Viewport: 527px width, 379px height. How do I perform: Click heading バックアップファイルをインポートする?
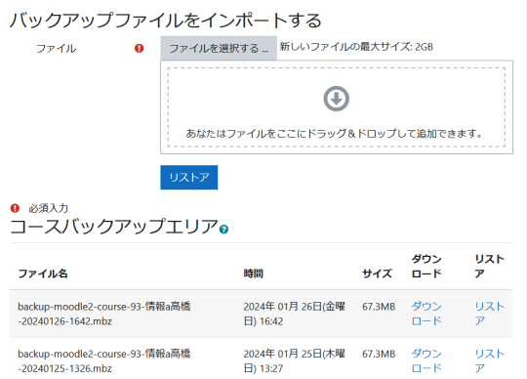pyautogui.click(x=166, y=21)
